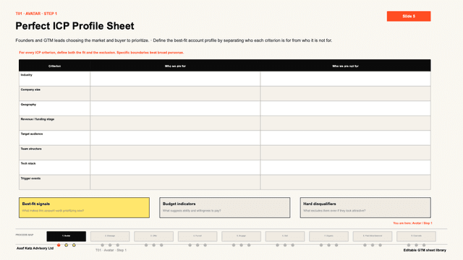Select the subtitle paragraph about founders and GTM leads

pyautogui.click(x=174, y=40)
